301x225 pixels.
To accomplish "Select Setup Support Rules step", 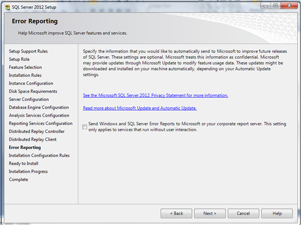I will (x=28, y=51).
